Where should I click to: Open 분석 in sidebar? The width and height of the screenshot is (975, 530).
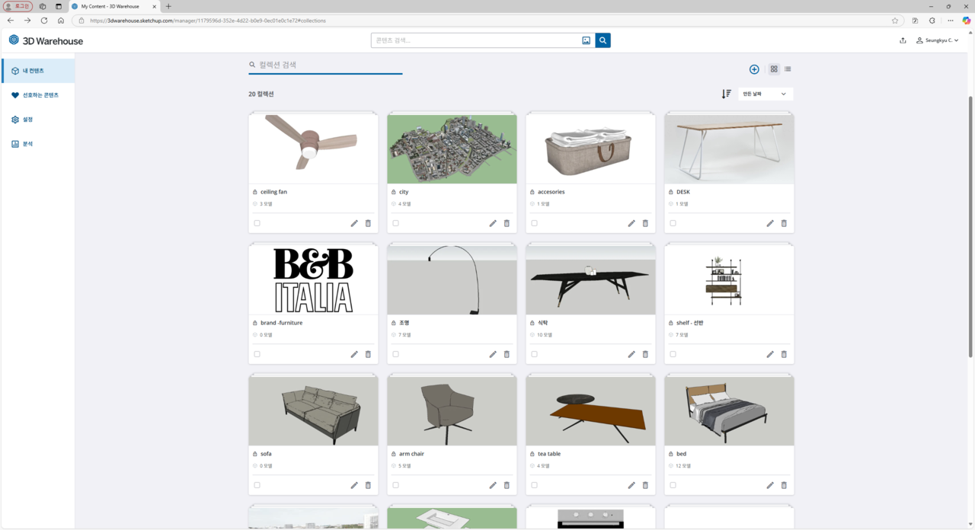tap(38, 144)
